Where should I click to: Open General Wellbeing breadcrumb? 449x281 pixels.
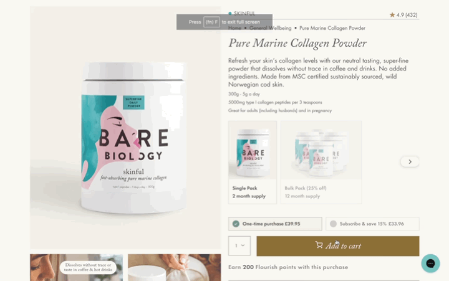click(x=270, y=28)
